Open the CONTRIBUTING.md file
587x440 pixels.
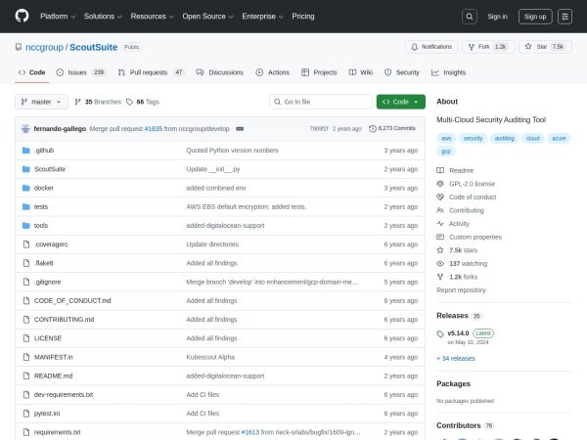tap(64, 320)
